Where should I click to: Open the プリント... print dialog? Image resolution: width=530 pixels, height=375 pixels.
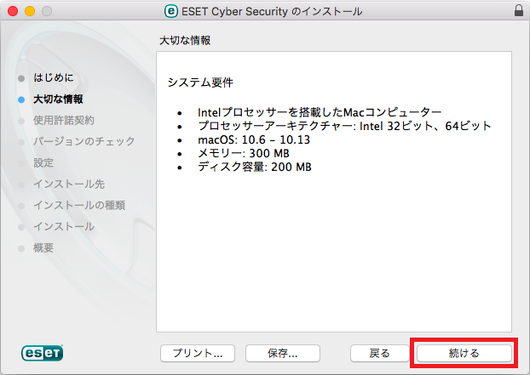[198, 353]
